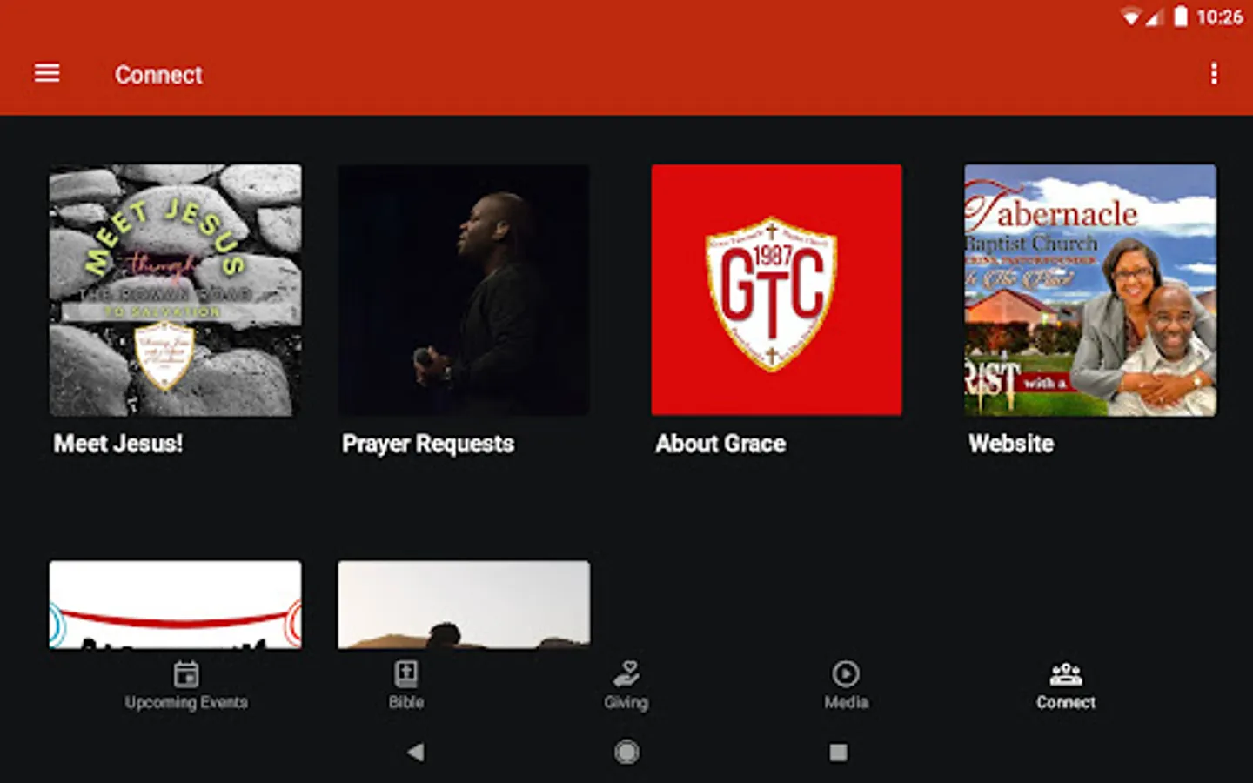Select the 'Prayer Requests' label

(x=428, y=445)
